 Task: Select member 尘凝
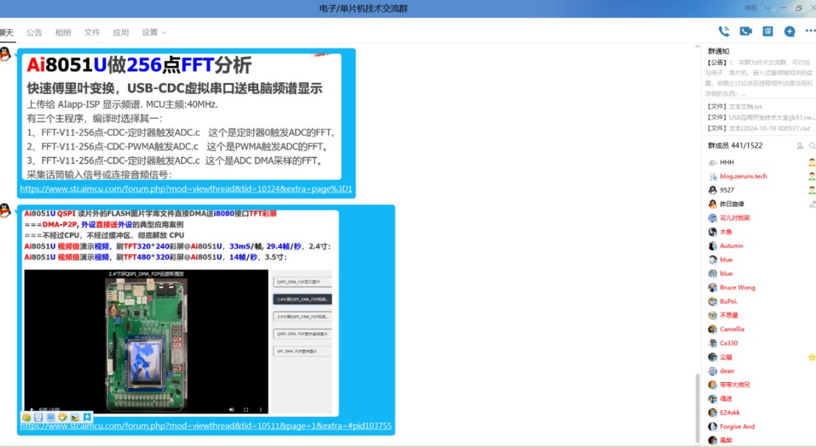click(x=726, y=357)
